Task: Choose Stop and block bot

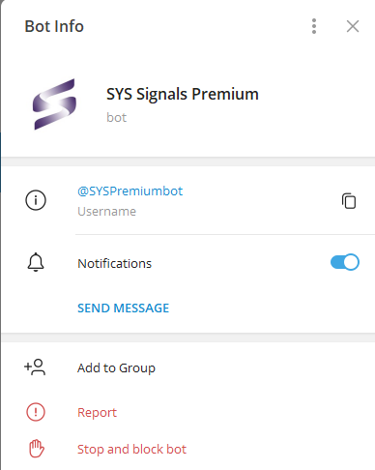Action: 131,449
